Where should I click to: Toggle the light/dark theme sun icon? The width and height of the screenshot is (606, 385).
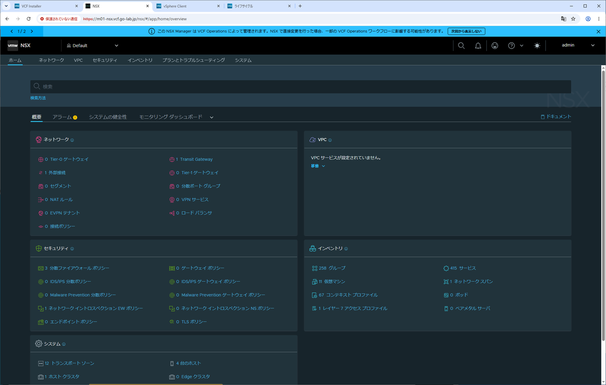pos(537,45)
